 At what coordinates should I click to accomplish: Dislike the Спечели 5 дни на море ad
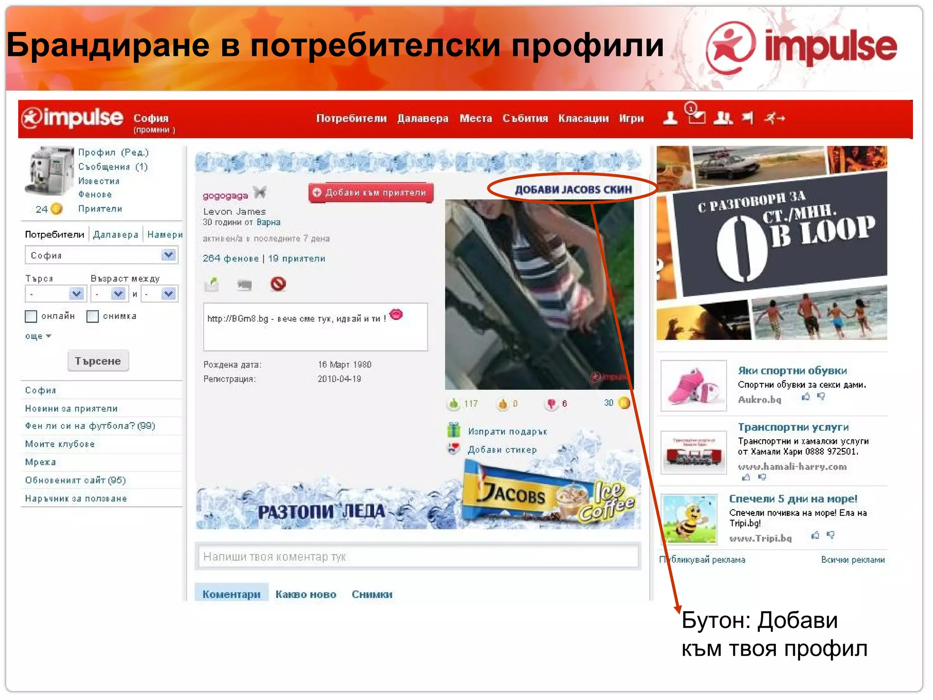830,535
